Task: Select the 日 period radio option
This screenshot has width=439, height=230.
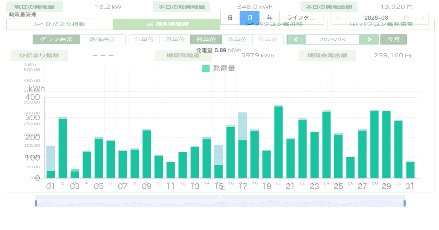Action: (230, 18)
